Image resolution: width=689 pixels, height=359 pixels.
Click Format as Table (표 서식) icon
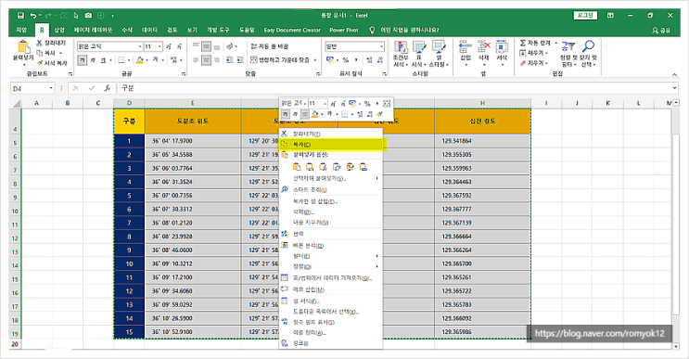[x=419, y=47]
